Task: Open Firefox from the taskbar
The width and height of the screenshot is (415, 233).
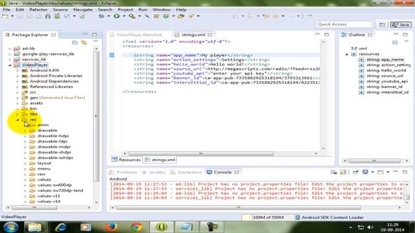Action: (x=111, y=227)
